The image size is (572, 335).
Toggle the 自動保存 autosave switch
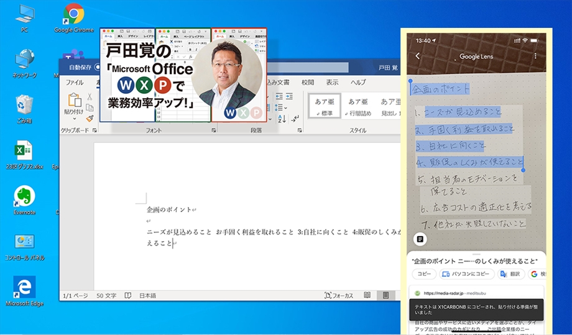coord(98,67)
